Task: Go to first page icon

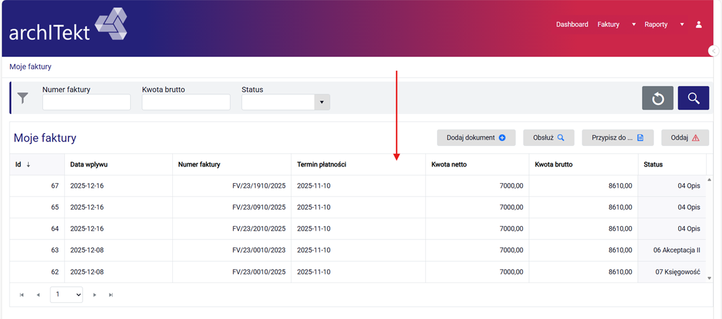Action: 22,295
